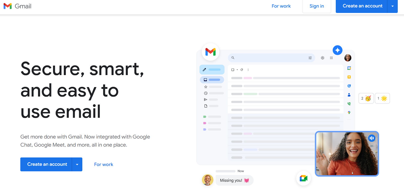Click the Google Tasks checkmark icon in the side panel
This screenshot has height=190, width=404.
(349, 86)
